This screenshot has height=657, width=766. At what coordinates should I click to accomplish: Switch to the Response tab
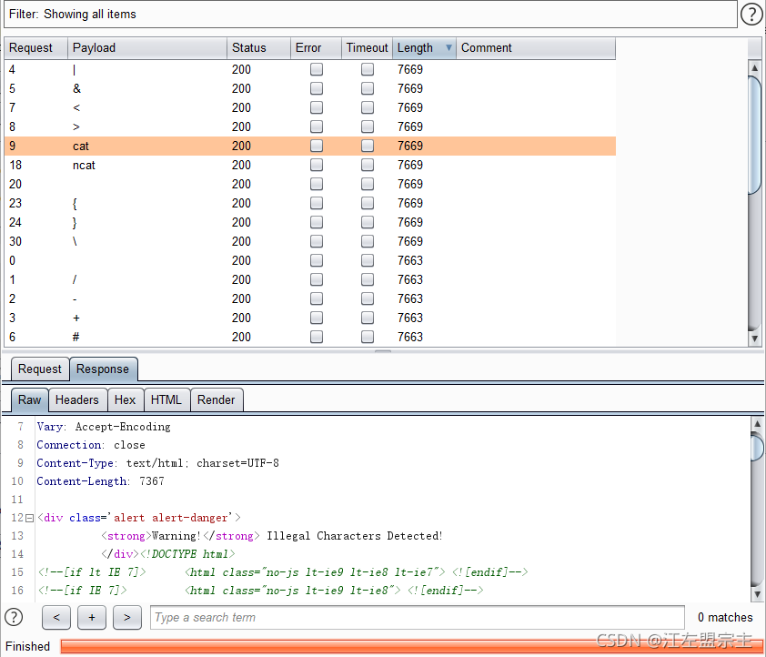[103, 369]
